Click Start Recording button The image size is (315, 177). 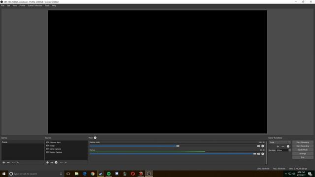(x=303, y=146)
